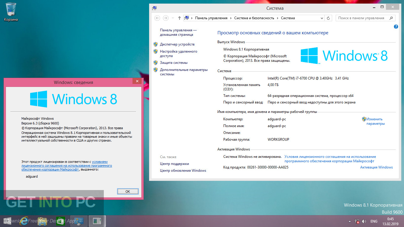Click the Система и безопасность breadcrumb
Screen dimensions: 404x227
click(254, 18)
